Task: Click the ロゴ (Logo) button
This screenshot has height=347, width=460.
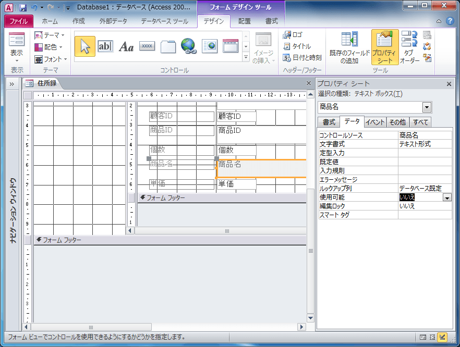Action: 293,34
